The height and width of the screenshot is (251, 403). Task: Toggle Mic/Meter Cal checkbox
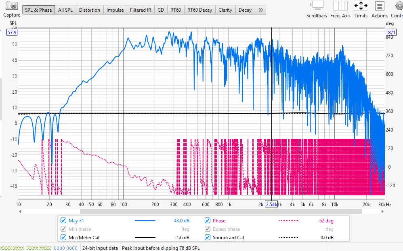[x=63, y=237]
